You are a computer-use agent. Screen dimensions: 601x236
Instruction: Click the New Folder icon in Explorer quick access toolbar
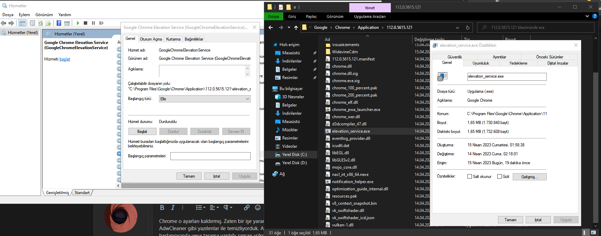click(x=288, y=7)
